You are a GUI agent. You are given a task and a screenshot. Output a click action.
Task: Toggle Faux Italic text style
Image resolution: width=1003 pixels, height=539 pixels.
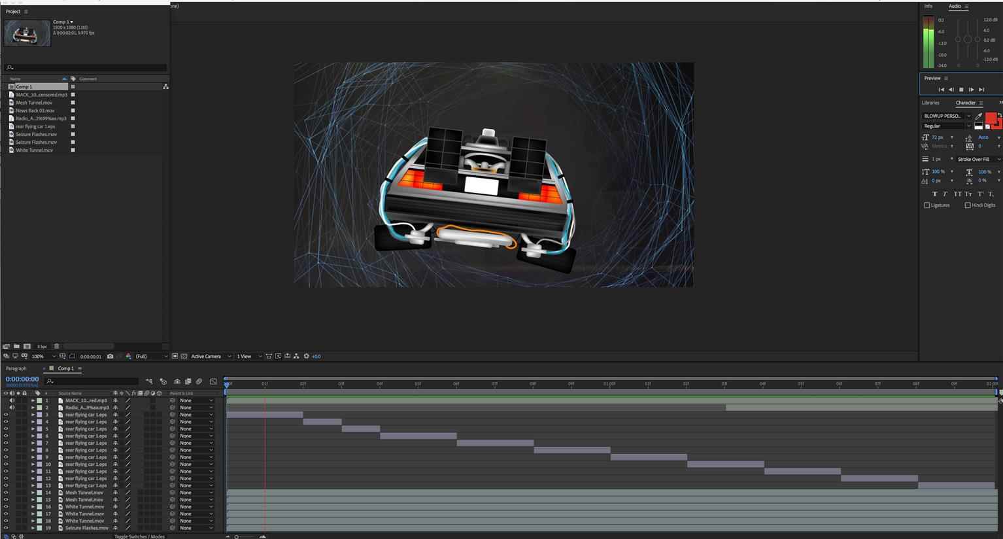click(x=945, y=194)
